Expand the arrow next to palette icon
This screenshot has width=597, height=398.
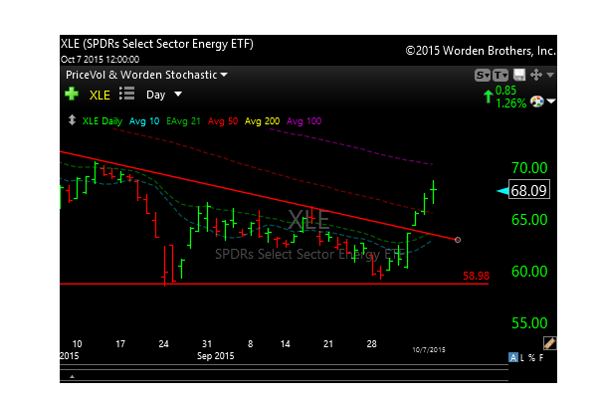551,101
